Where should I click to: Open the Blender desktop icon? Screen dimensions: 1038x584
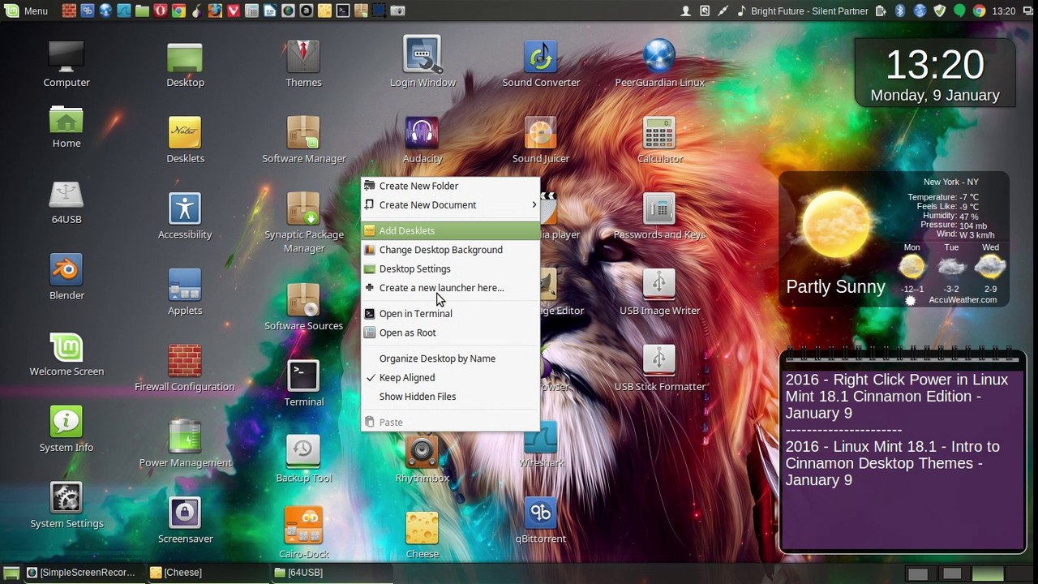pos(66,270)
